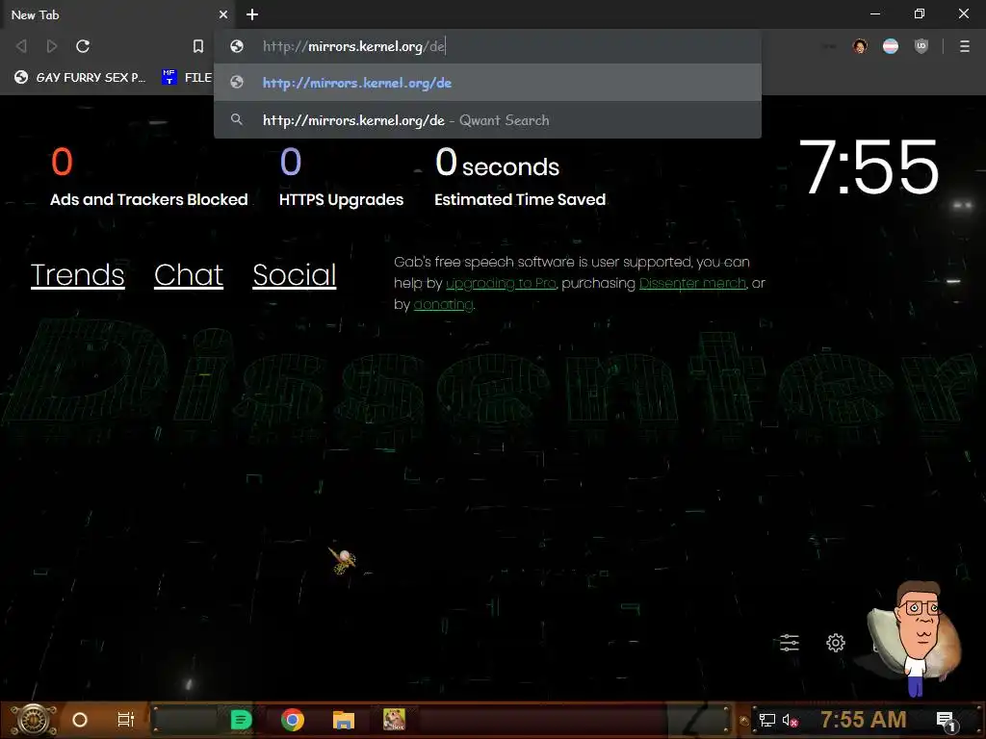Go forward using the forward arrow

tap(52, 46)
